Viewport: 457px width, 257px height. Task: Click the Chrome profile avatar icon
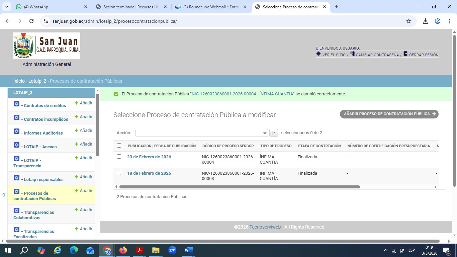437,21
